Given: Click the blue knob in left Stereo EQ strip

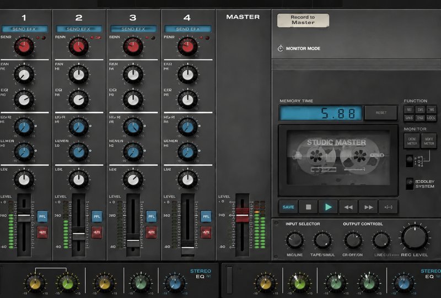Looking at the screenshot, I should [175, 284].
